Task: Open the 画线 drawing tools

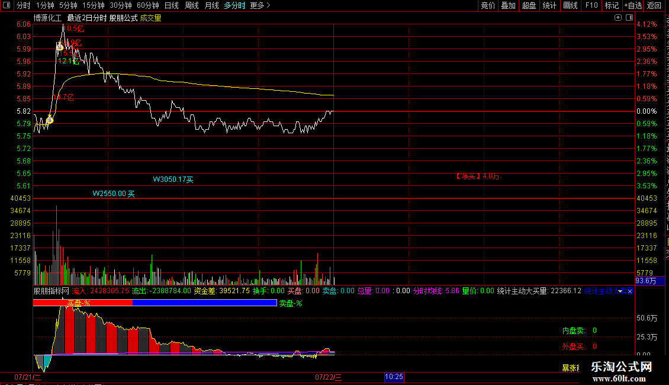Action: pos(570,5)
